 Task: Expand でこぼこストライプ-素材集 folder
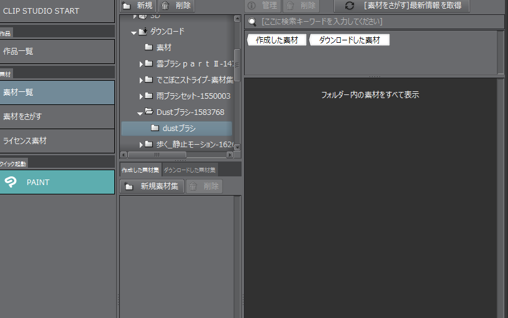click(141, 80)
